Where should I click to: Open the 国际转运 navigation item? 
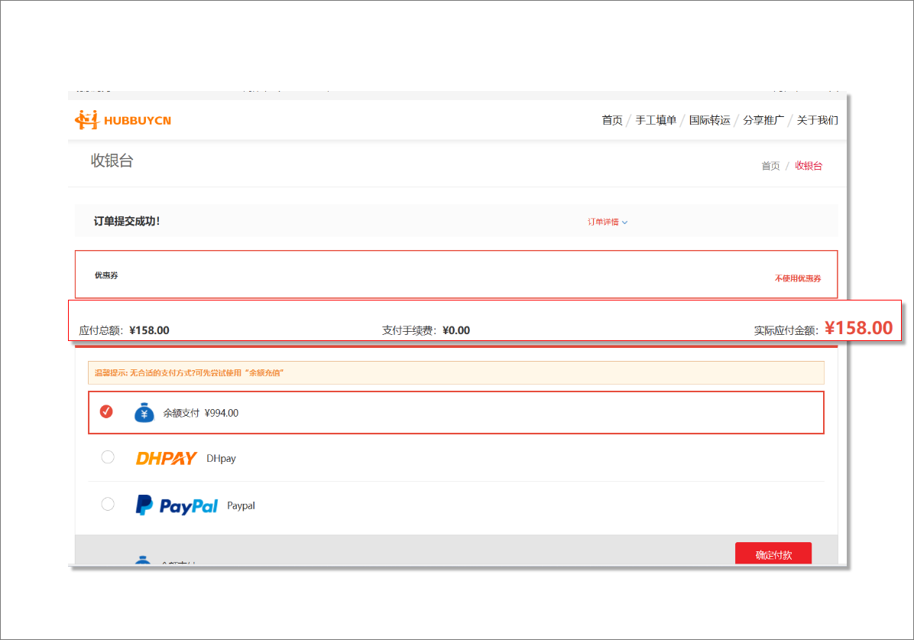[x=709, y=120]
